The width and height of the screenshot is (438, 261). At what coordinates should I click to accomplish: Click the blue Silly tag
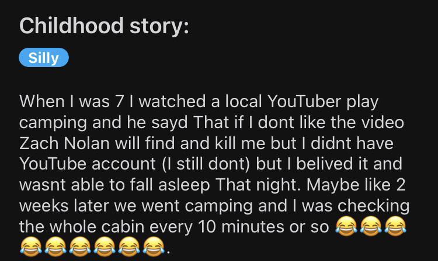44,58
